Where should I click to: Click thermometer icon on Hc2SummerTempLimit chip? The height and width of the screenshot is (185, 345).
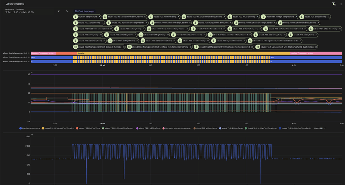tap(75, 29)
